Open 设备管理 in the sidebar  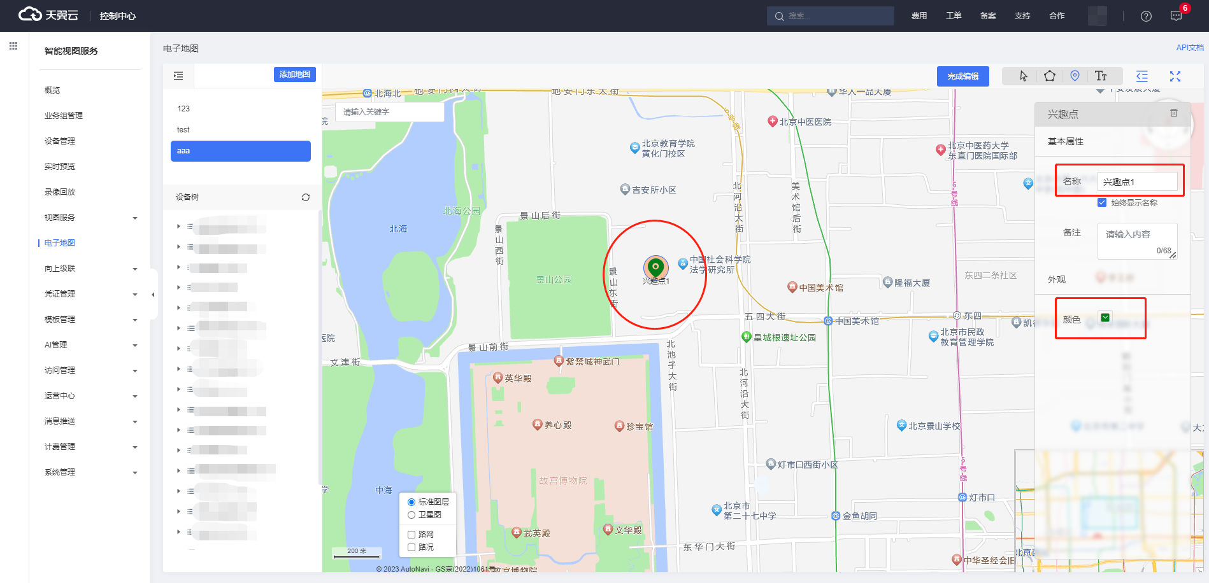60,141
